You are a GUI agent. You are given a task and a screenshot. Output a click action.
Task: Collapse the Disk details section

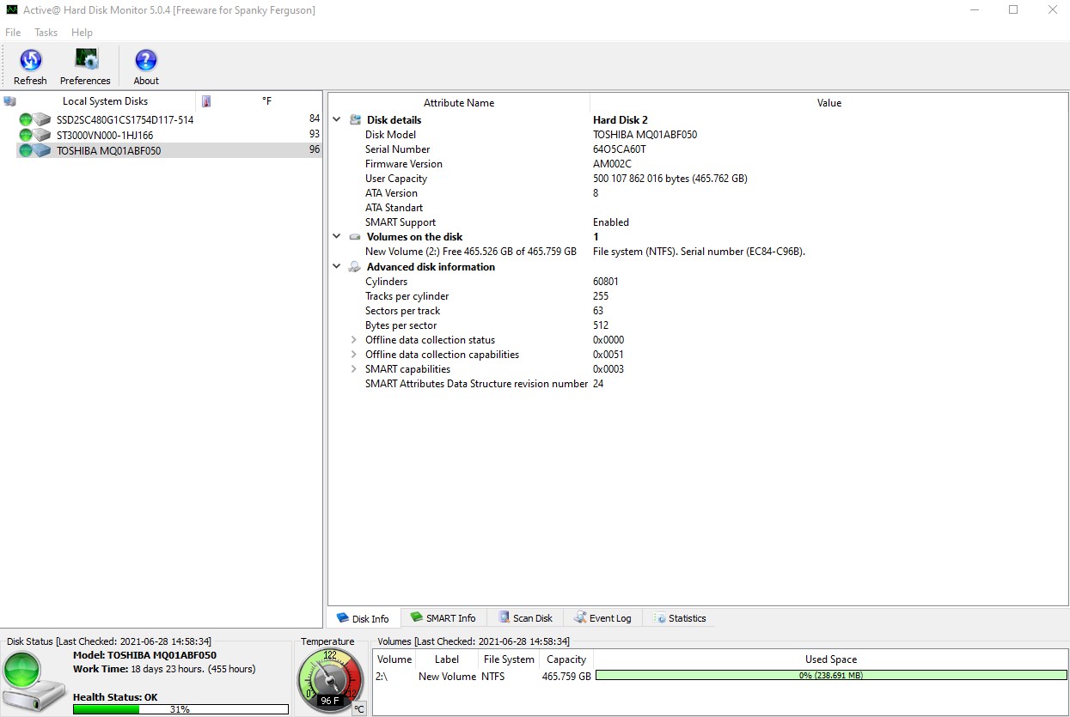(336, 119)
